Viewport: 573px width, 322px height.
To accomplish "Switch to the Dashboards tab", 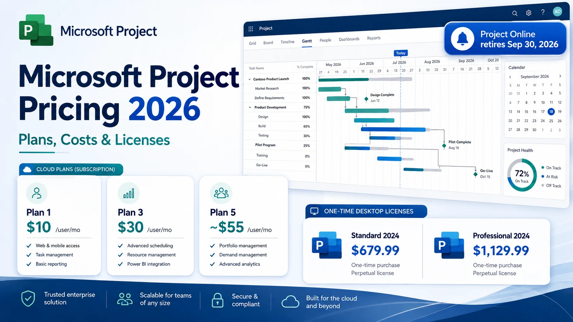I will point(349,39).
